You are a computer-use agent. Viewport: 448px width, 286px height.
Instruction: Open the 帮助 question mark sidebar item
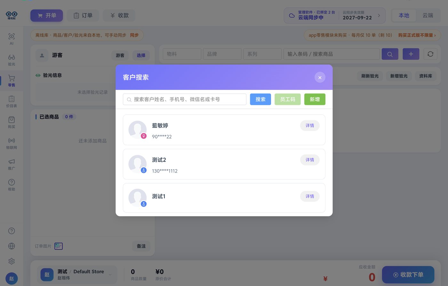click(x=12, y=185)
